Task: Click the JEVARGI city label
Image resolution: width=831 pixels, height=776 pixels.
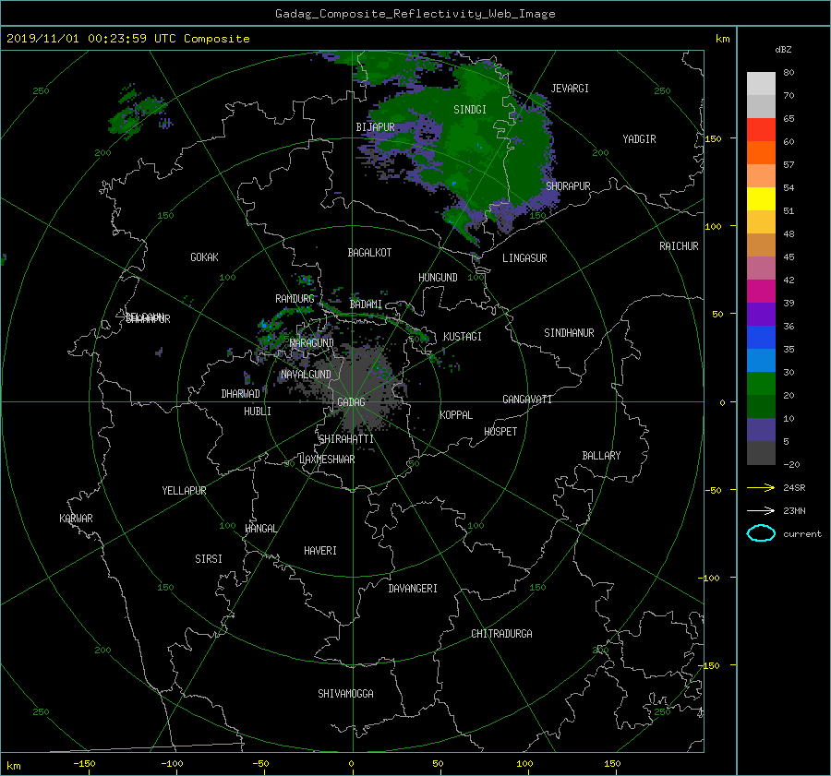Action: coord(570,89)
